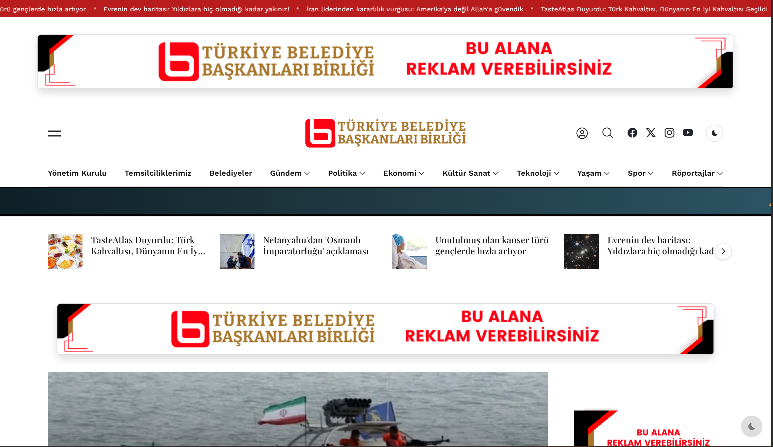
Task: Open the X (Twitter) profile
Action: pos(650,133)
